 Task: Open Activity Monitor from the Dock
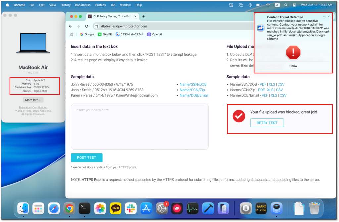point(192,208)
